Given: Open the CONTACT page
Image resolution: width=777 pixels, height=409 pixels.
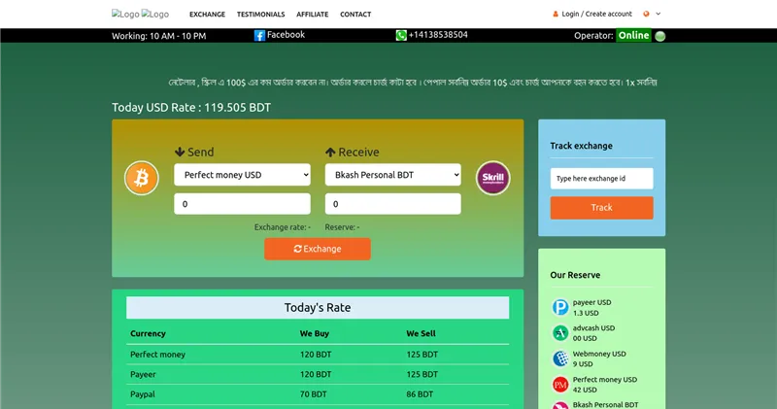Looking at the screenshot, I should (x=355, y=15).
